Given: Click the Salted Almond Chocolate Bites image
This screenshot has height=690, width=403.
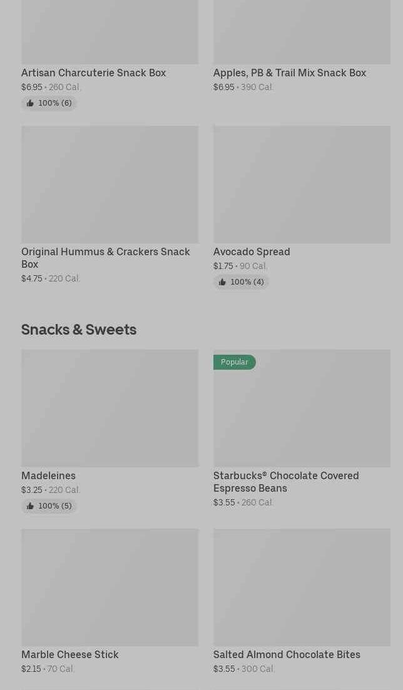Looking at the screenshot, I should point(302,587).
